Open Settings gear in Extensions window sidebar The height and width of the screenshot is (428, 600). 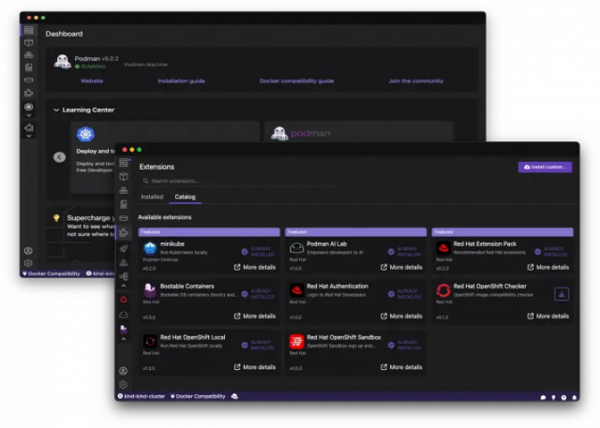[123, 384]
